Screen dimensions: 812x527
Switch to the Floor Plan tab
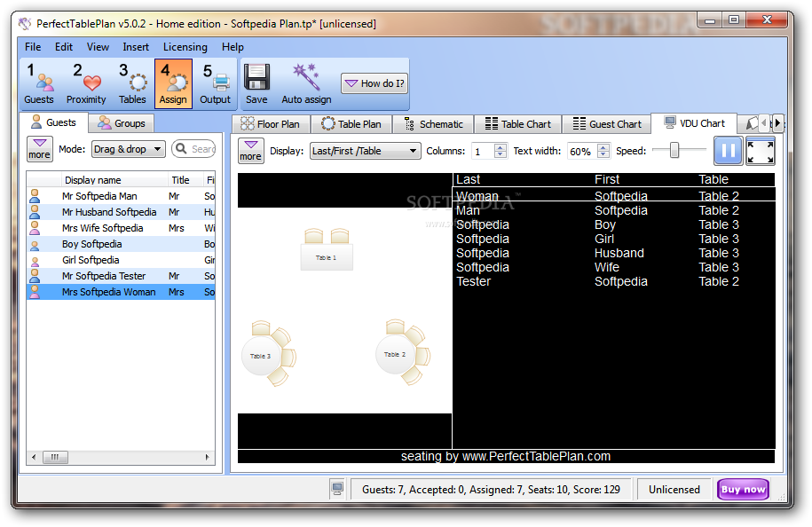point(271,124)
